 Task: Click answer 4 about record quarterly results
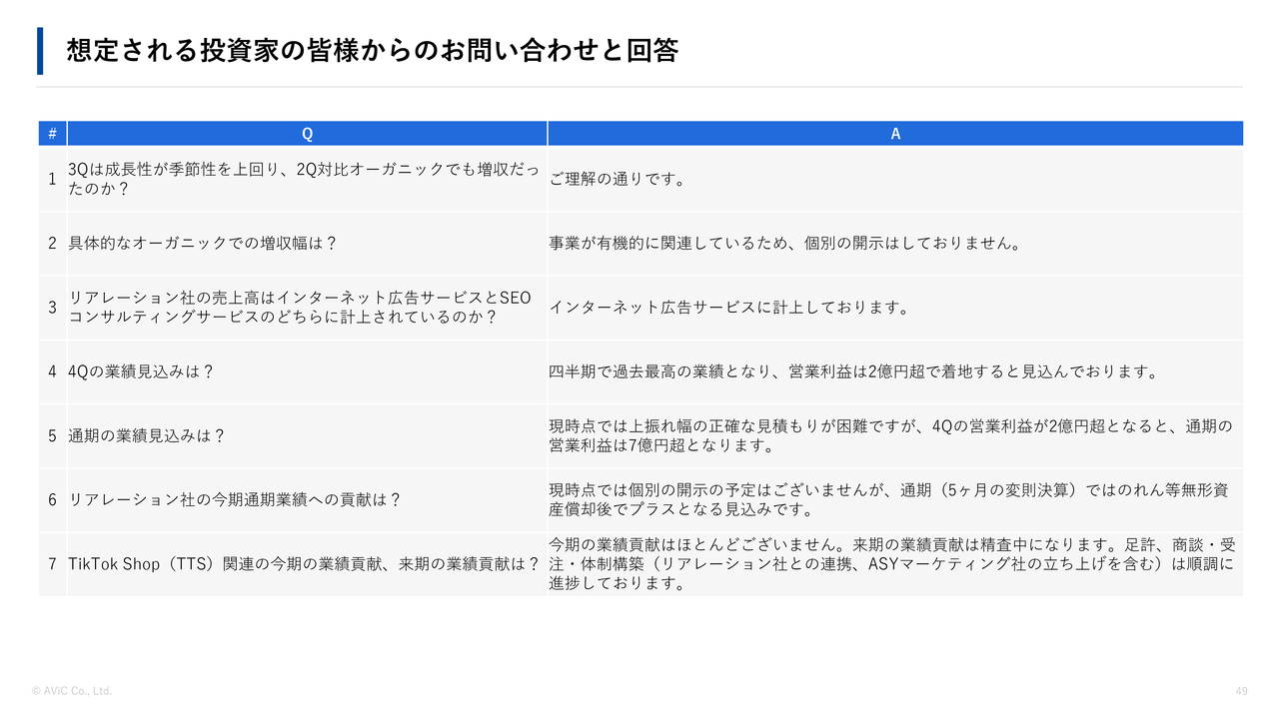853,371
